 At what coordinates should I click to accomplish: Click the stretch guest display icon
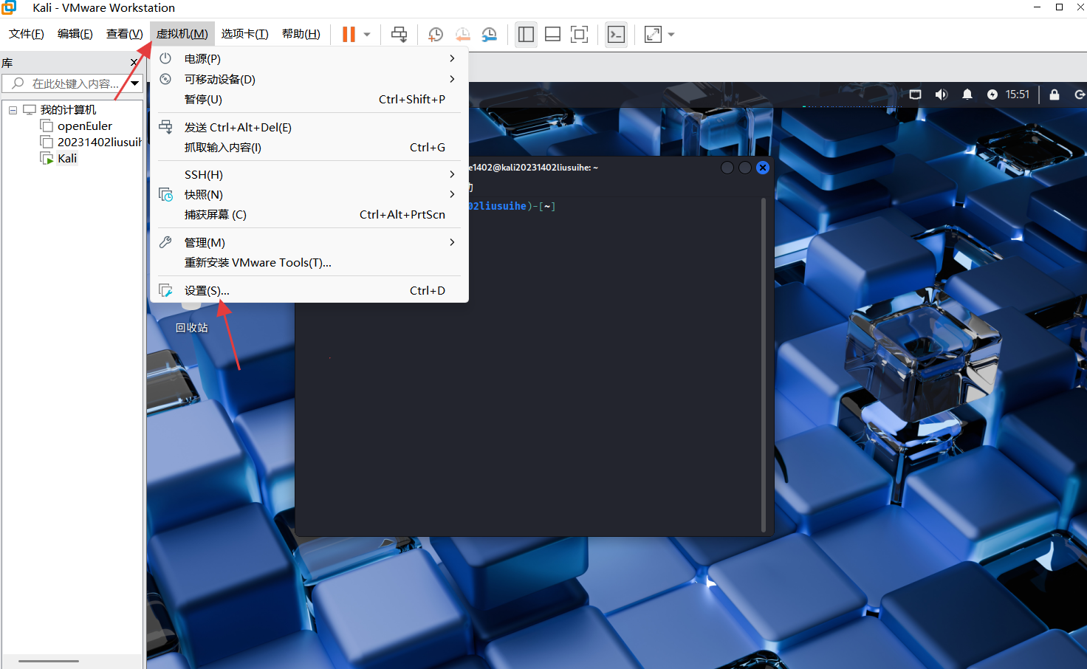click(653, 34)
